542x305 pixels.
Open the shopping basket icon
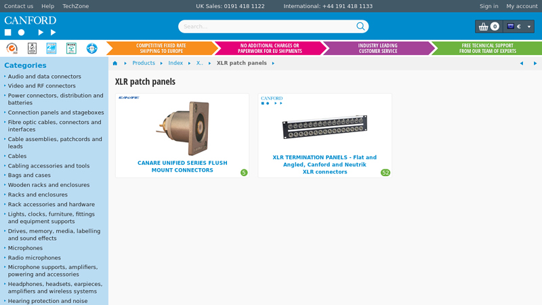(x=483, y=26)
